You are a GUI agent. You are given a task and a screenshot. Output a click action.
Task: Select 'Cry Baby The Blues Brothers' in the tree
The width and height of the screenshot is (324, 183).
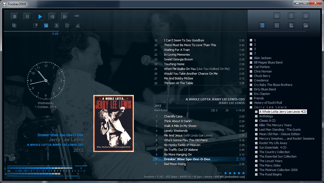[273, 85]
